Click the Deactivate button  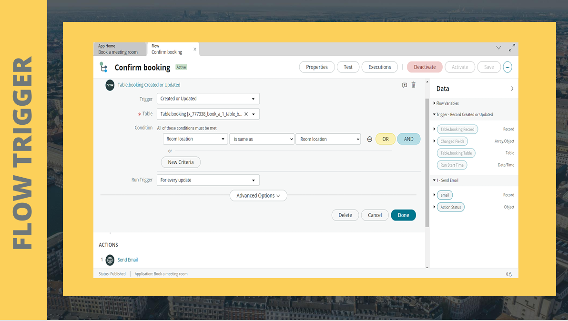425,67
